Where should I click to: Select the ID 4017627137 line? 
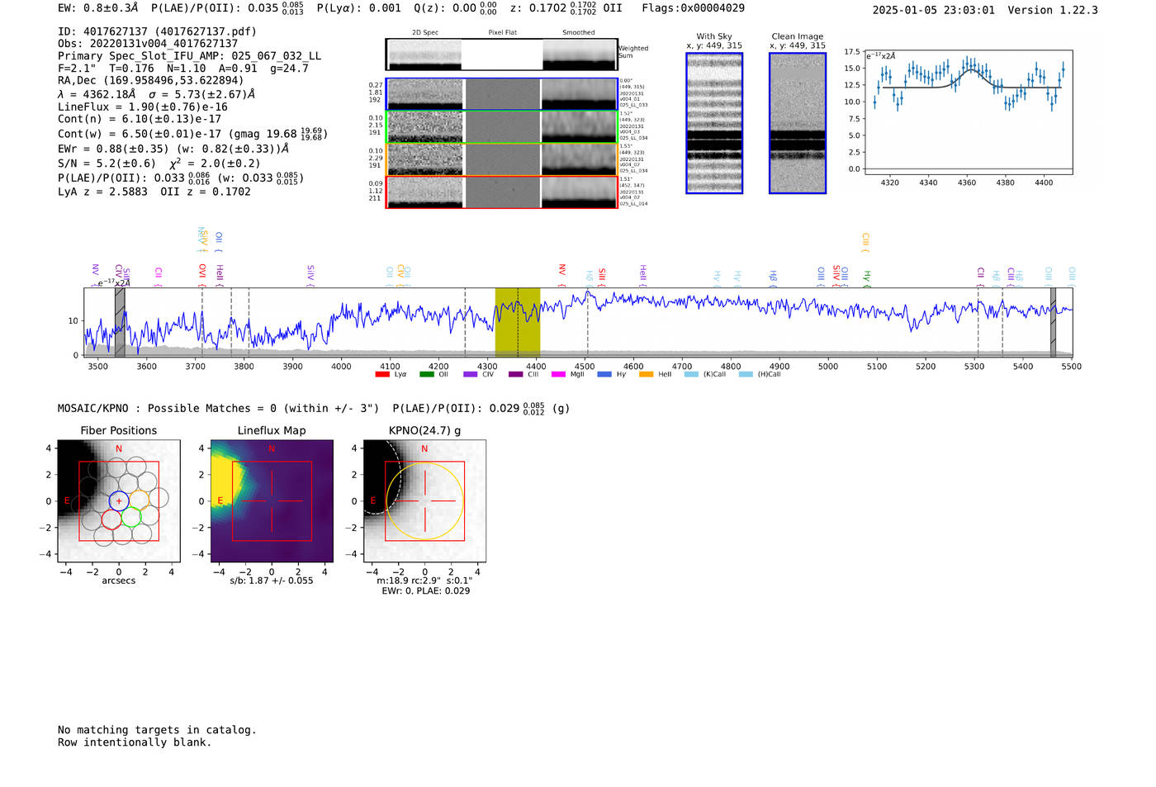tap(157, 31)
